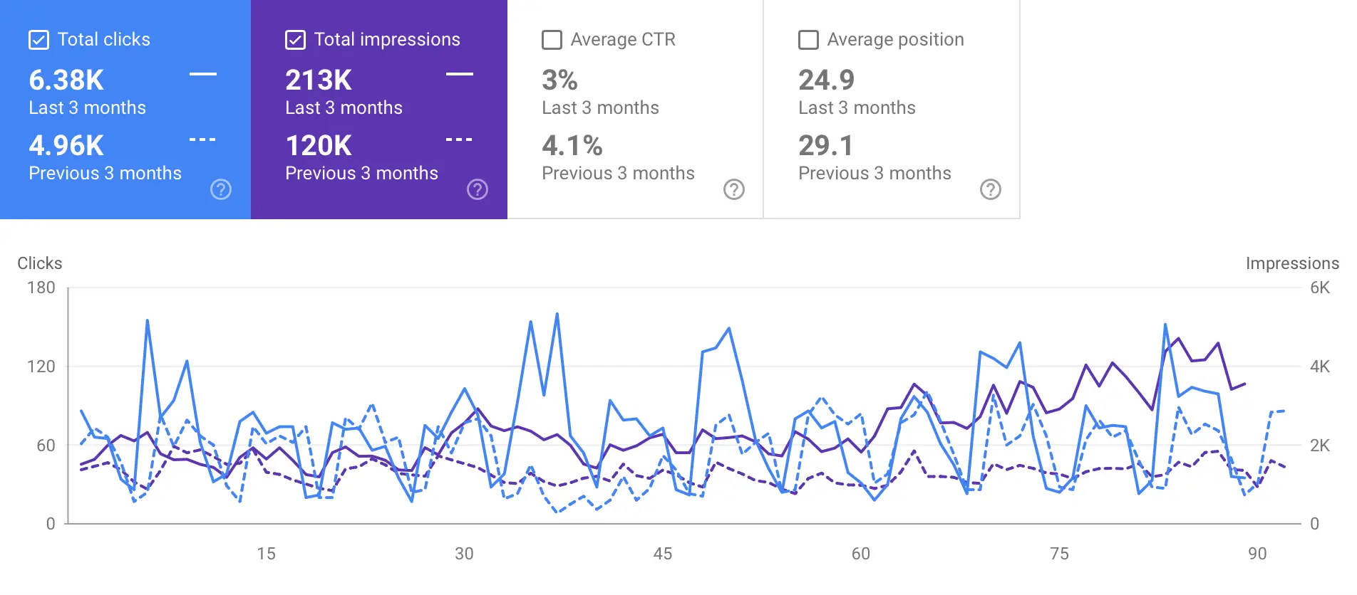
Task: Enable the Average CTR metric
Action: point(551,40)
